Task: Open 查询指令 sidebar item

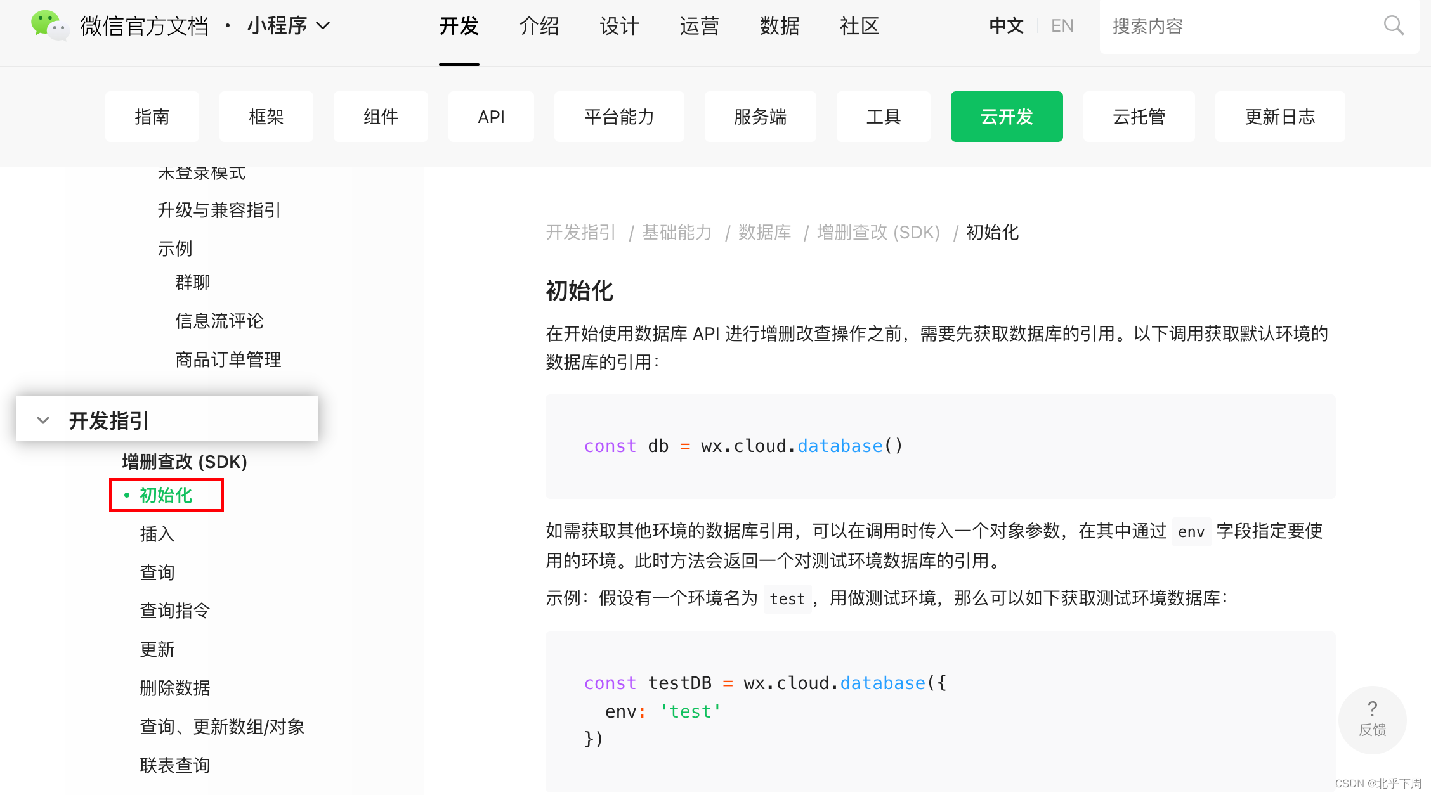Action: [174, 611]
